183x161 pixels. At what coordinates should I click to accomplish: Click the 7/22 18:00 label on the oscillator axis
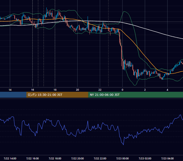click(x=55, y=158)
